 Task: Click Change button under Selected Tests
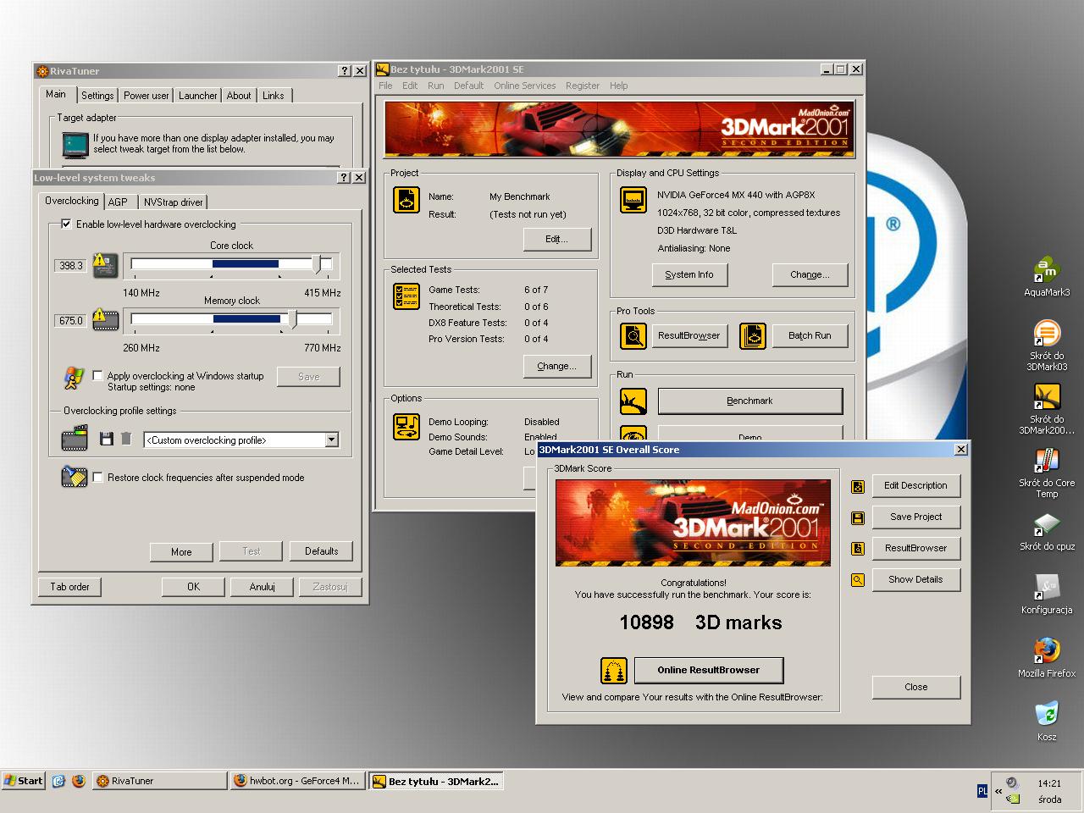tap(556, 366)
